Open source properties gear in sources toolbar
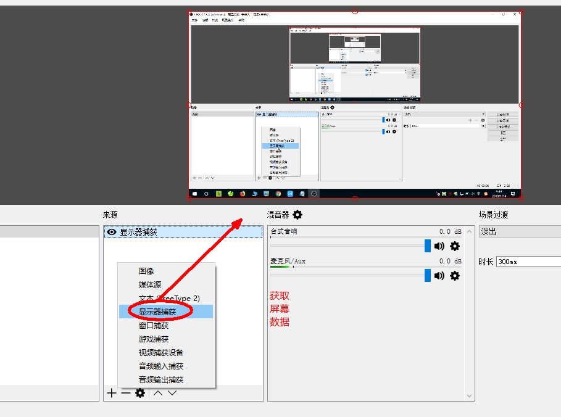Screen dimensions: 561x417 coord(140,393)
